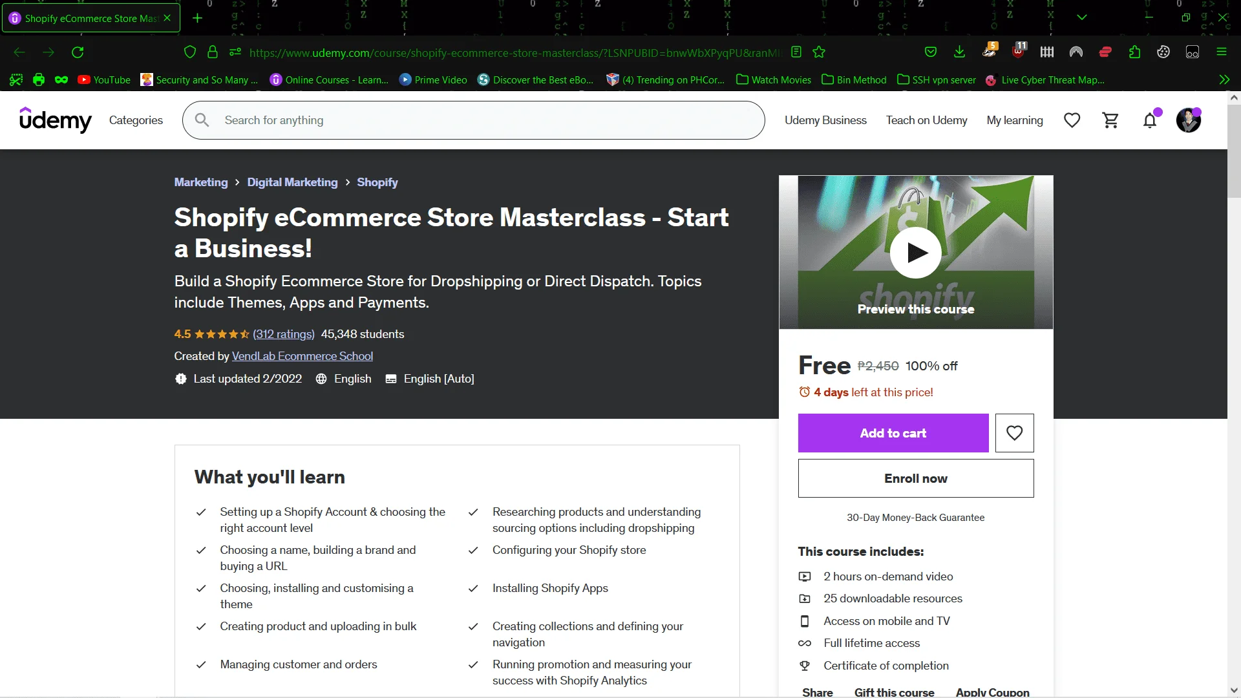Screen dimensions: 1241x698
Task: Show more bookmarks chevron
Action: pyautogui.click(x=1224, y=80)
